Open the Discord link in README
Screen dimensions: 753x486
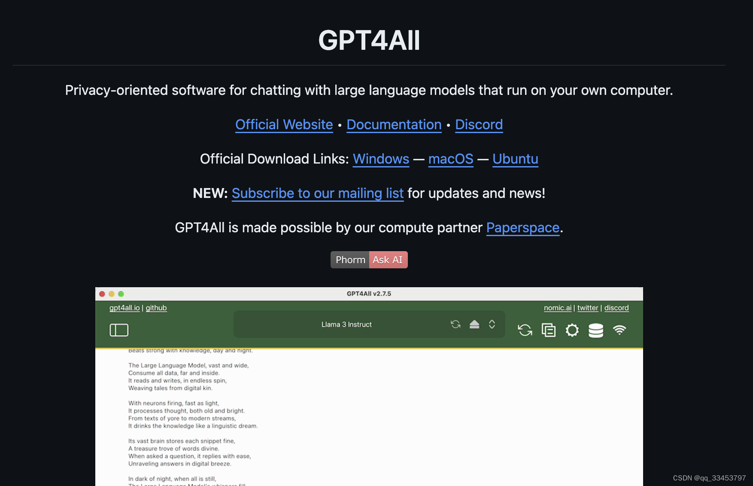(x=479, y=125)
